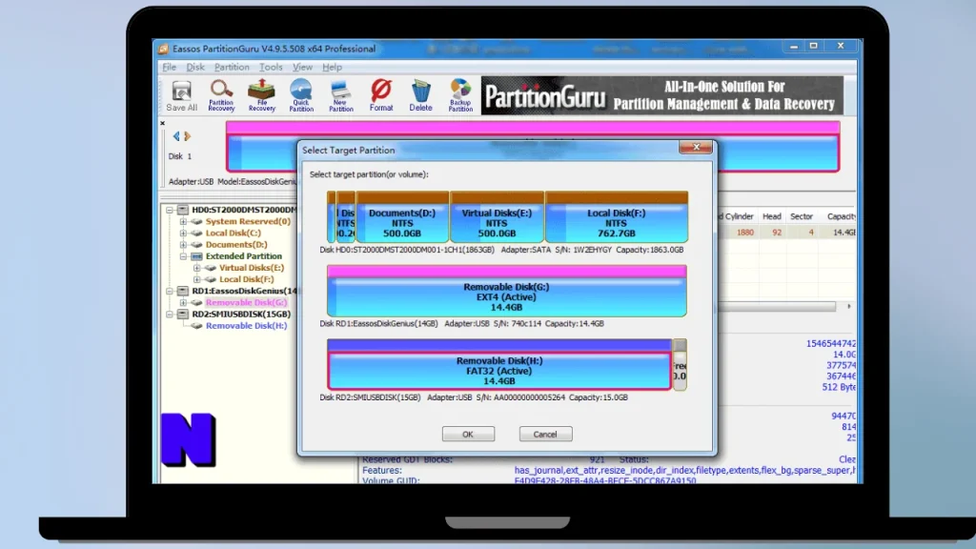Close the disk map panel with the small x
Viewport: 976px width, 549px height.
pyautogui.click(x=162, y=123)
